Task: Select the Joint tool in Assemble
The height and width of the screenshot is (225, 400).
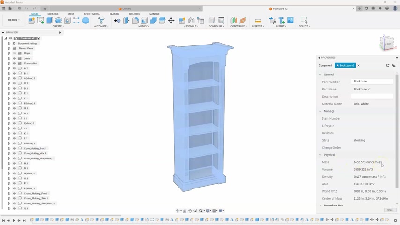Action: click(191, 21)
